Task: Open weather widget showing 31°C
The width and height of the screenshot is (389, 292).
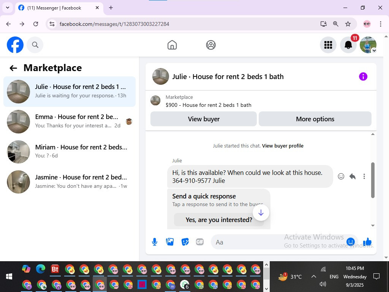Action: coord(290,276)
